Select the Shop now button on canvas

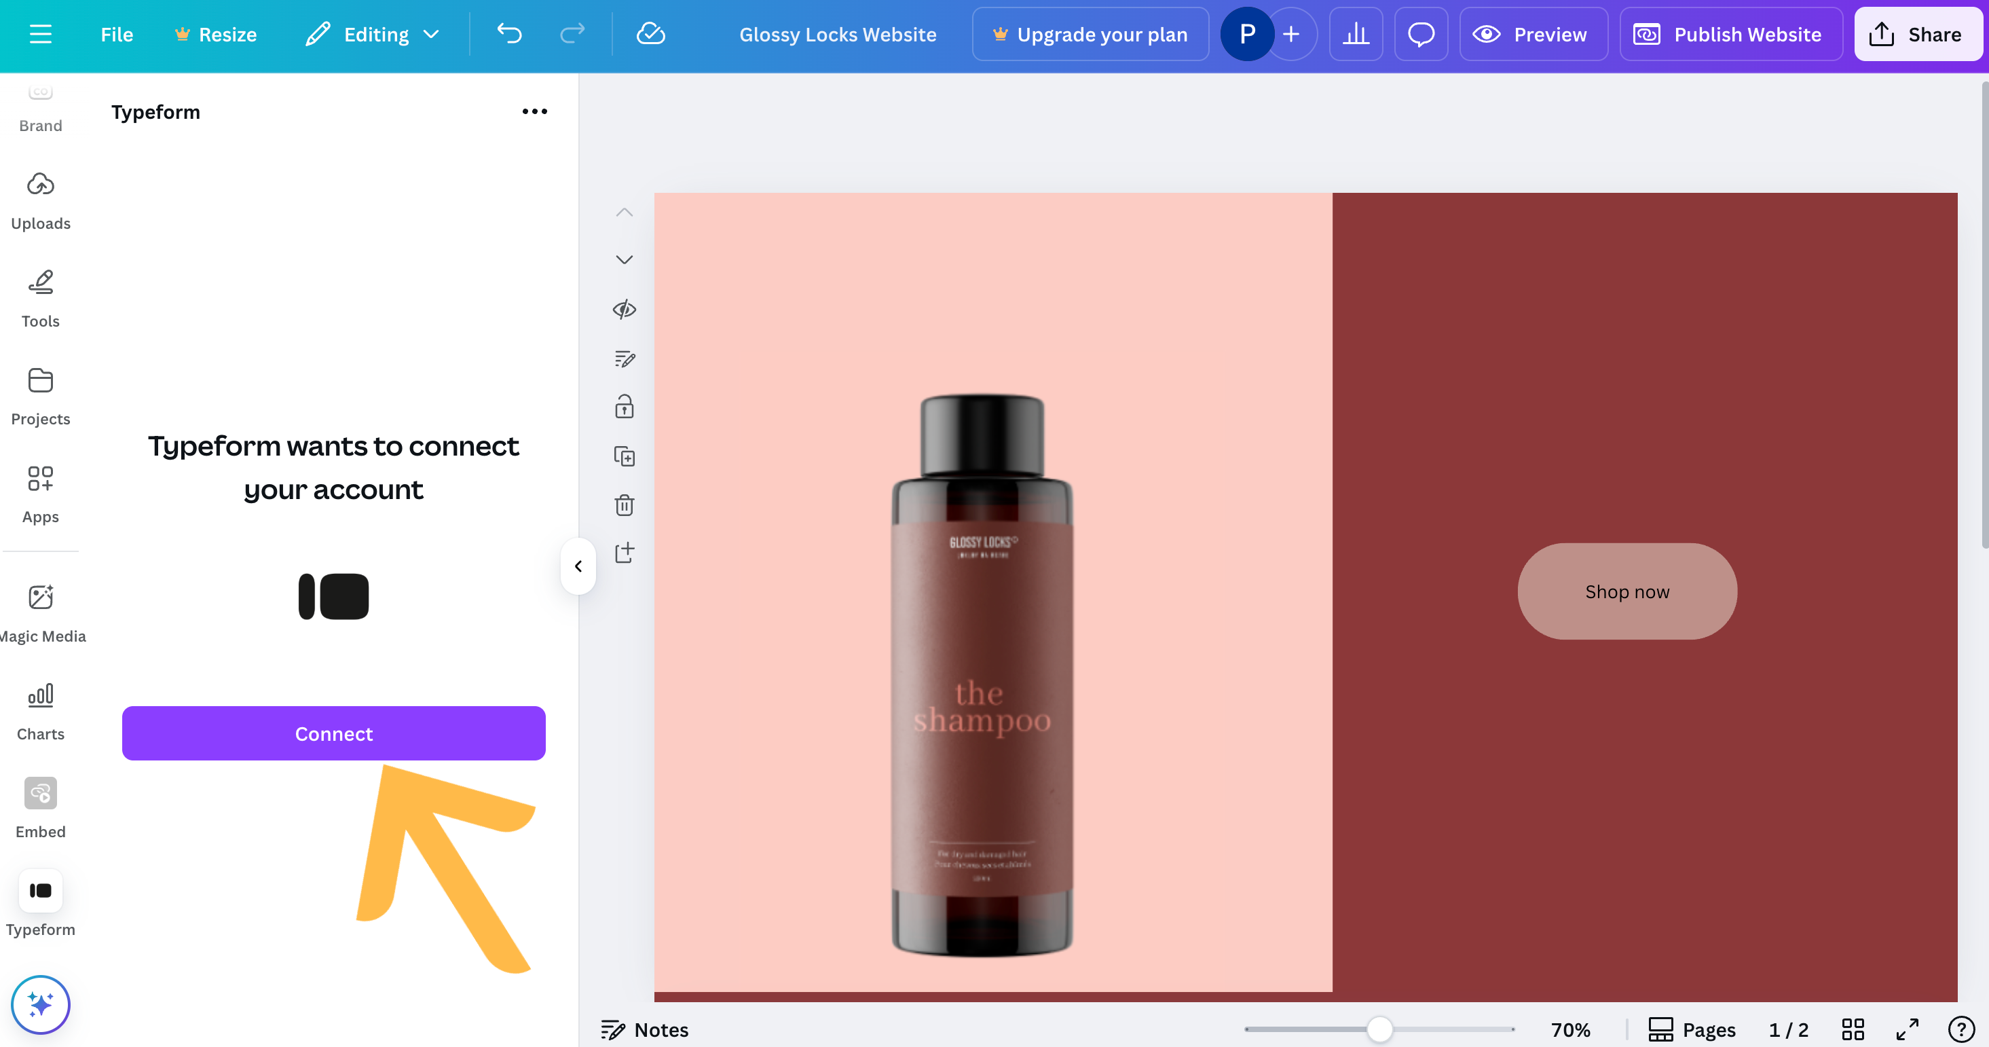coord(1627,591)
